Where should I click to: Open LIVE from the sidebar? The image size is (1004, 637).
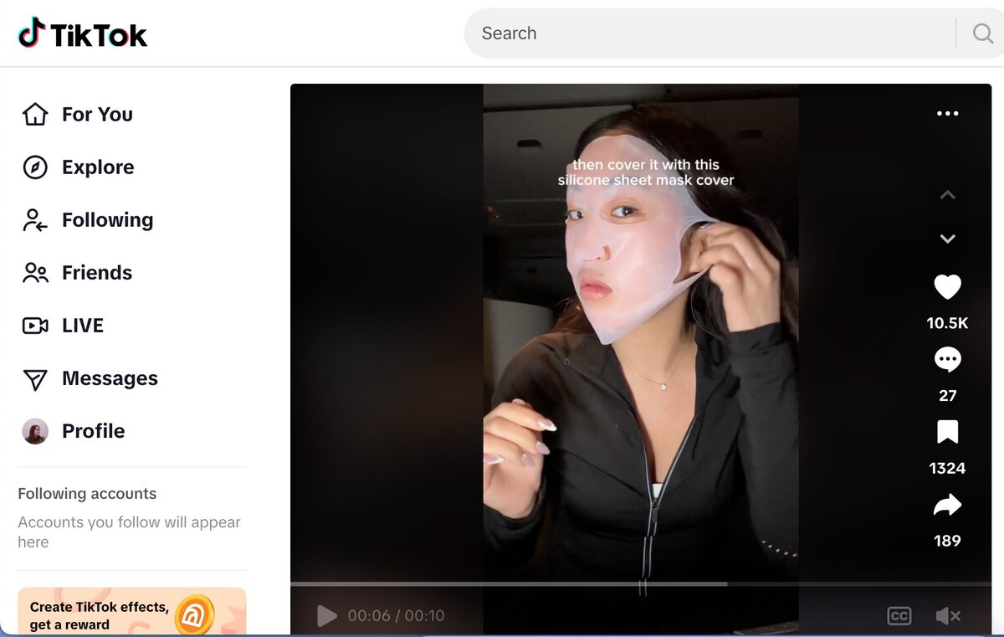coord(83,325)
